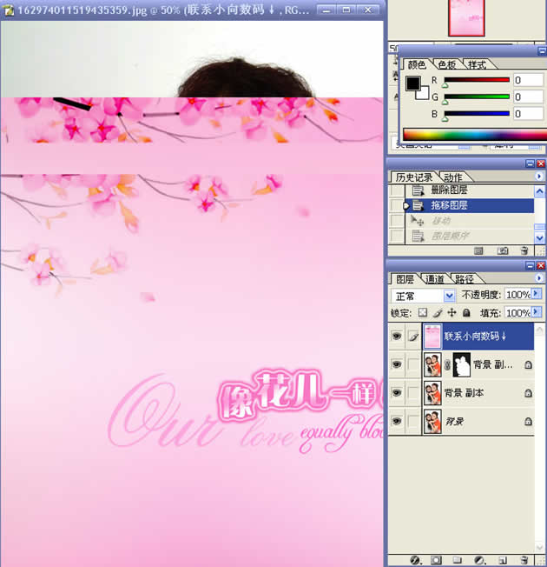
Task: Create a new layer with bottom icon
Action: coord(503,560)
